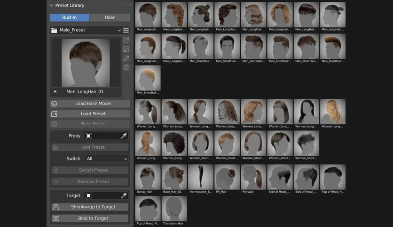Click the Load Preset button
Screen dimensions: 393x227
pyautogui.click(x=90, y=114)
